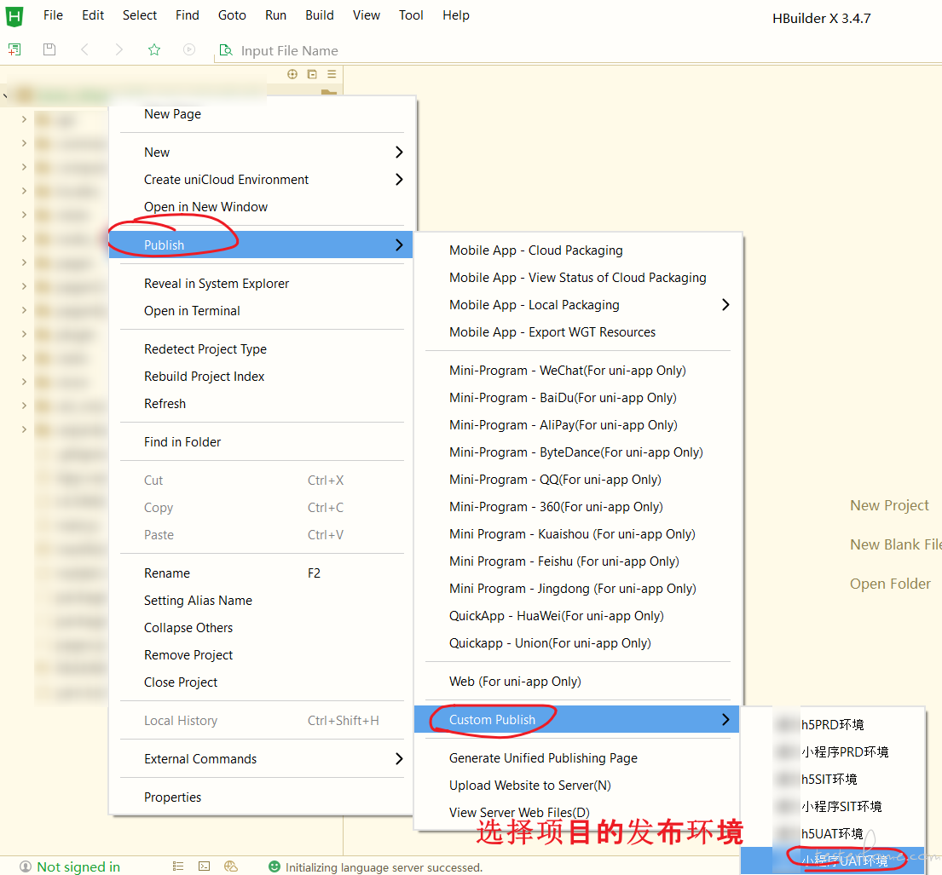Click Refresh in context menu
942x875 pixels.
coord(165,404)
